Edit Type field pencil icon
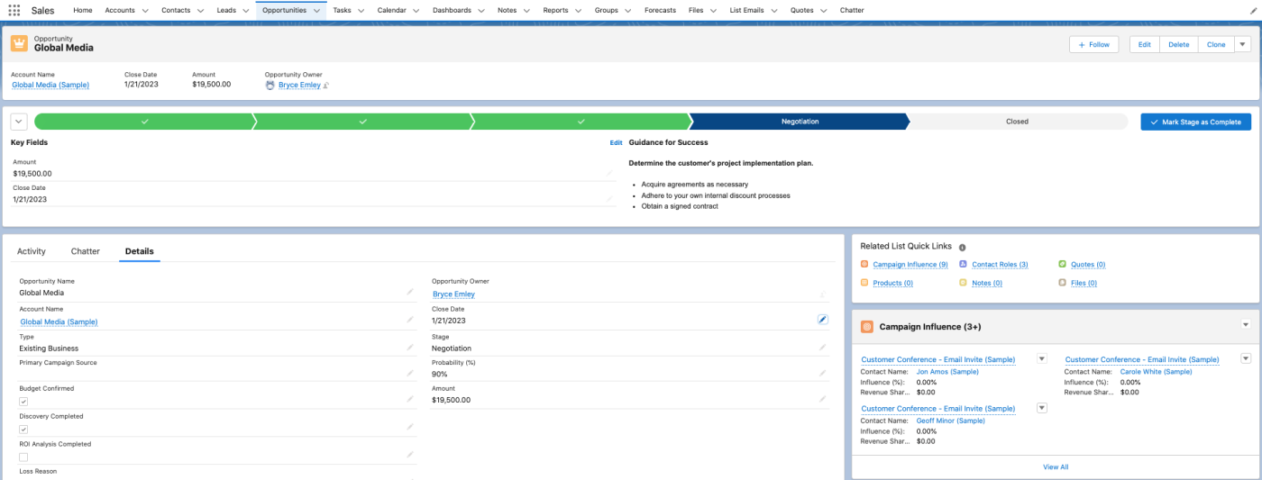 (410, 347)
